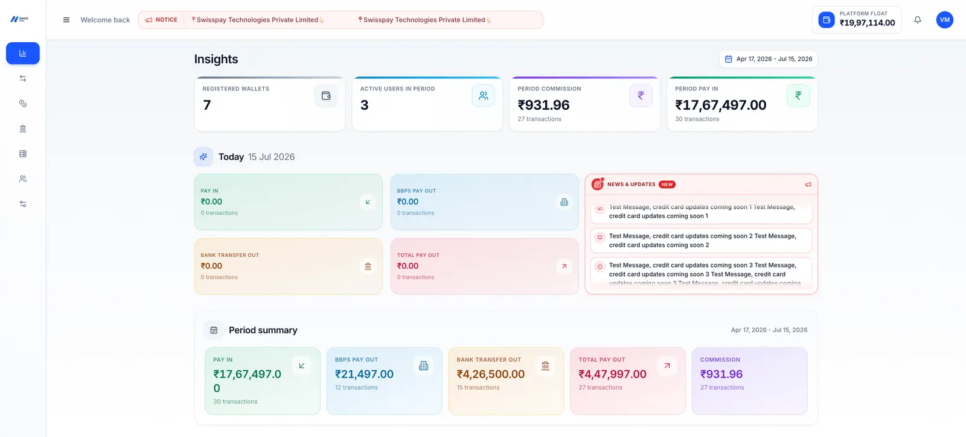Open the date range picker next to Insights

pyautogui.click(x=769, y=59)
